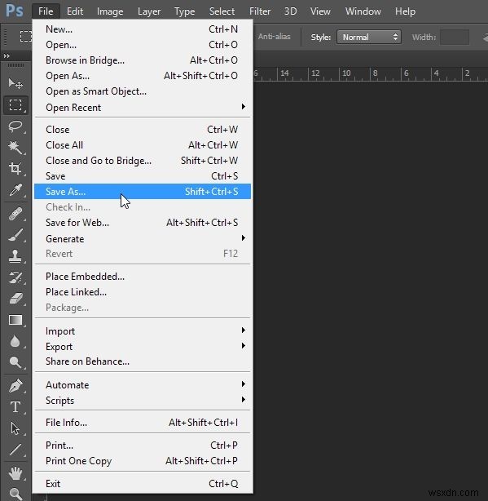Select the Pen tool

point(15,386)
